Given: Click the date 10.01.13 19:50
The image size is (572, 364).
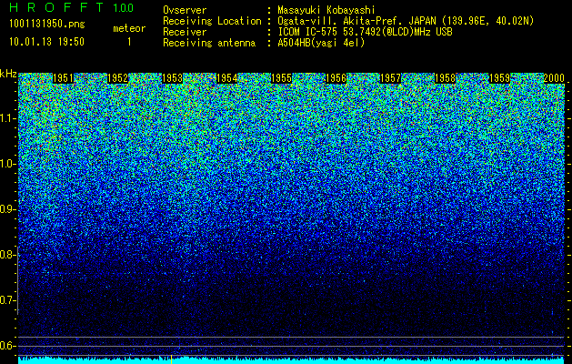Looking at the screenshot, I should point(46,42).
